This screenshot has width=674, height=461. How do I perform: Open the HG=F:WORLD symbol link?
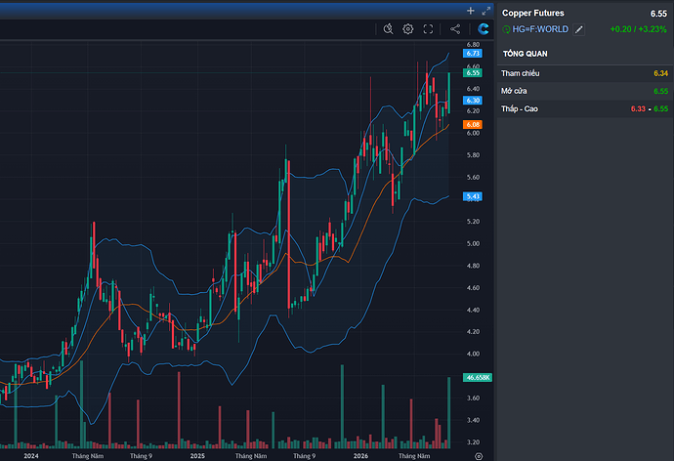coord(540,29)
